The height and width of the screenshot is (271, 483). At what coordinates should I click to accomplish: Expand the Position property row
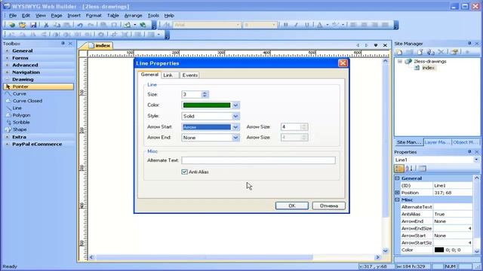[398, 193]
